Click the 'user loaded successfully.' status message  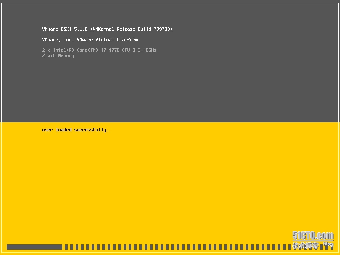coord(75,130)
